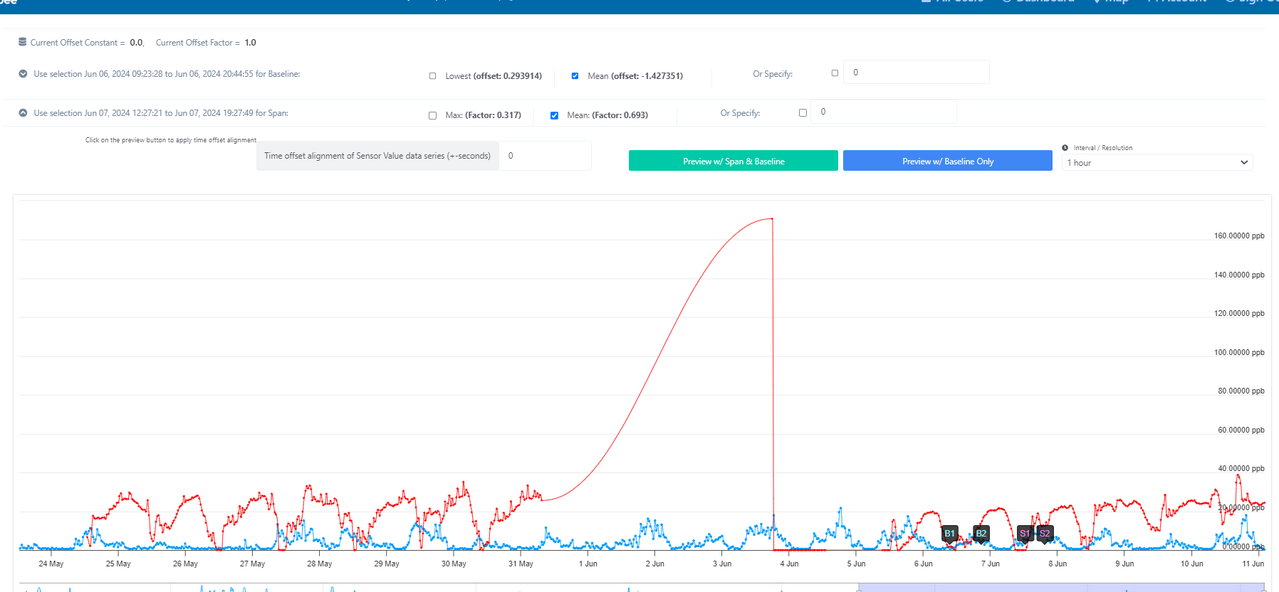Screen dimensions: 1279x592
Task: Click the clock icon next to Interval / Resolution
Action: (x=1065, y=148)
